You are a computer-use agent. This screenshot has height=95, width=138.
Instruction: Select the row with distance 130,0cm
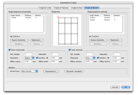click(x=106, y=18)
